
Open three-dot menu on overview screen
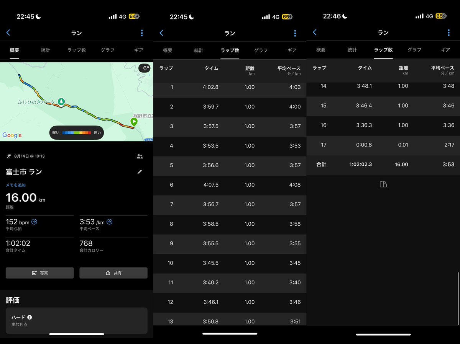(142, 33)
